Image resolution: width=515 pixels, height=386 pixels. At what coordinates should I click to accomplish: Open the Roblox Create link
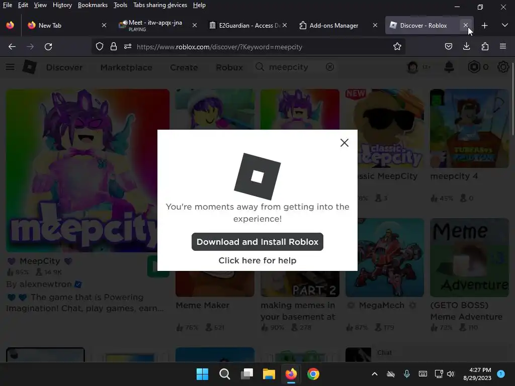point(184,67)
